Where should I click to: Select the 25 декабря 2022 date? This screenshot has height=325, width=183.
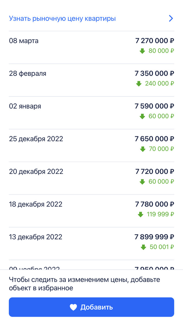36,139
